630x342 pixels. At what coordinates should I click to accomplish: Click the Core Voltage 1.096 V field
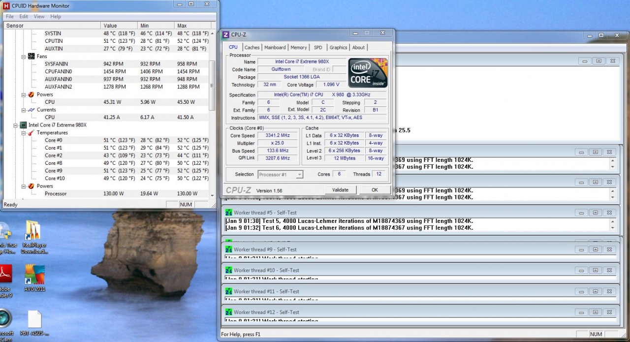click(x=331, y=85)
